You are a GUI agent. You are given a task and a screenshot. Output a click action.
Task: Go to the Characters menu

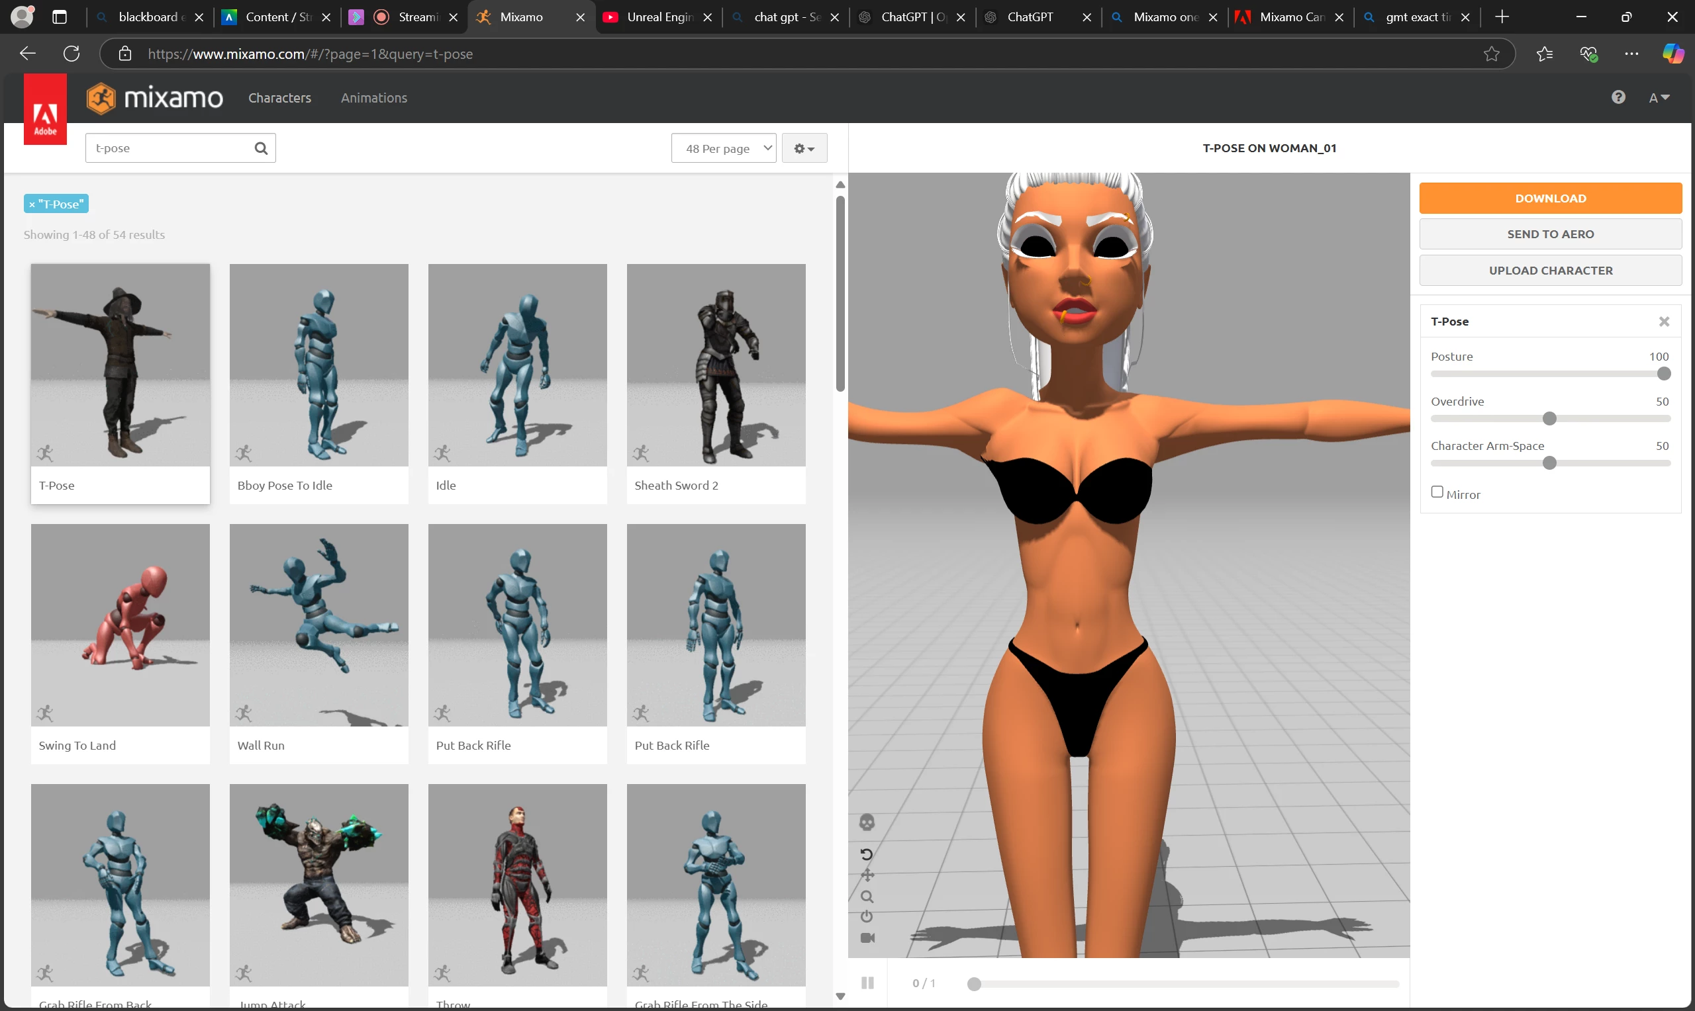(279, 97)
